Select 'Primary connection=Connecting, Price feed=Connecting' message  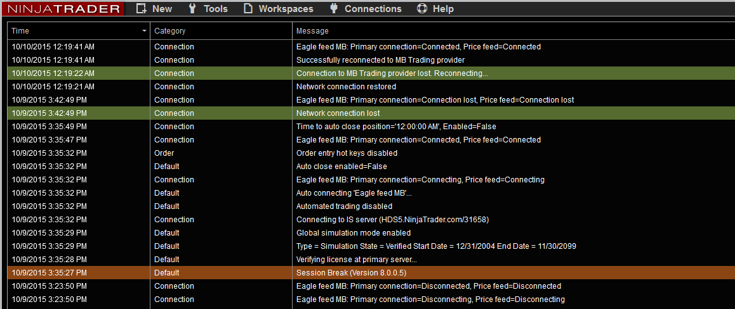click(420, 179)
